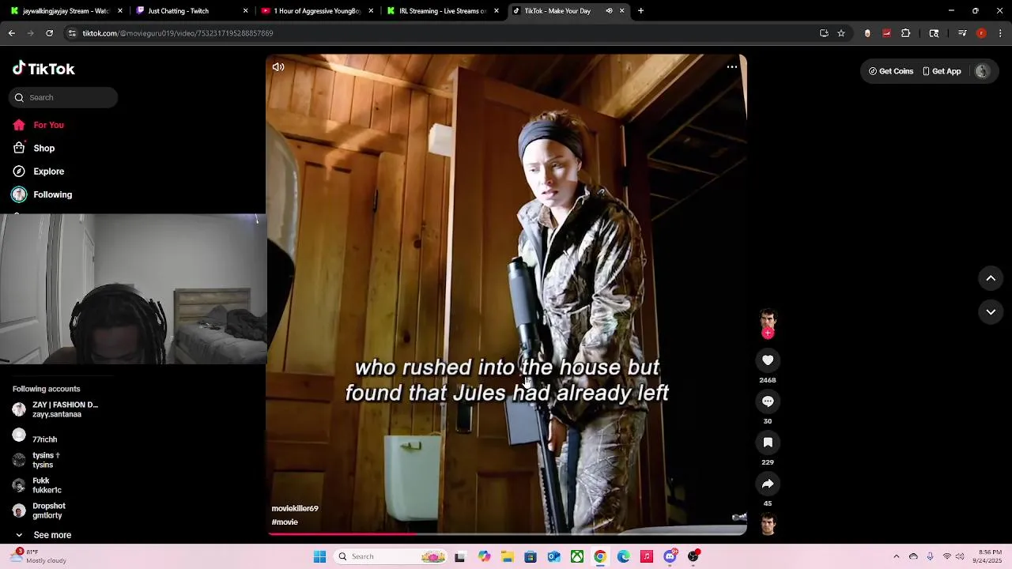Open Copilot from the taskbar
This screenshot has width=1012, height=569.
[x=484, y=556]
